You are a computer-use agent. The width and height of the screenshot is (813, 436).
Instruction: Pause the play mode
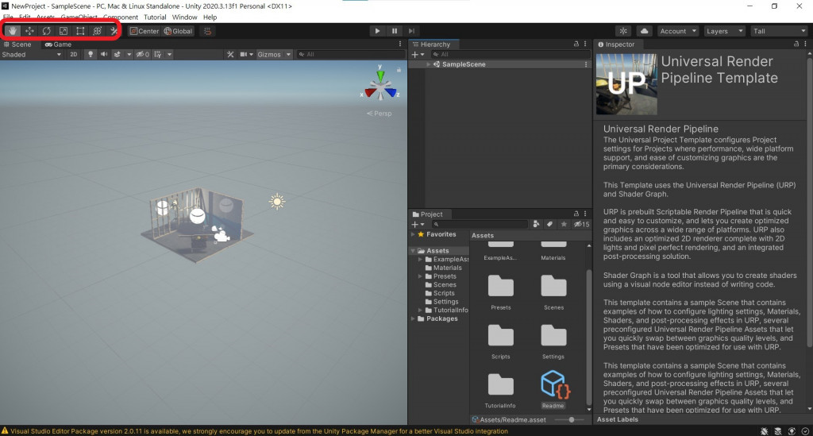pyautogui.click(x=394, y=31)
